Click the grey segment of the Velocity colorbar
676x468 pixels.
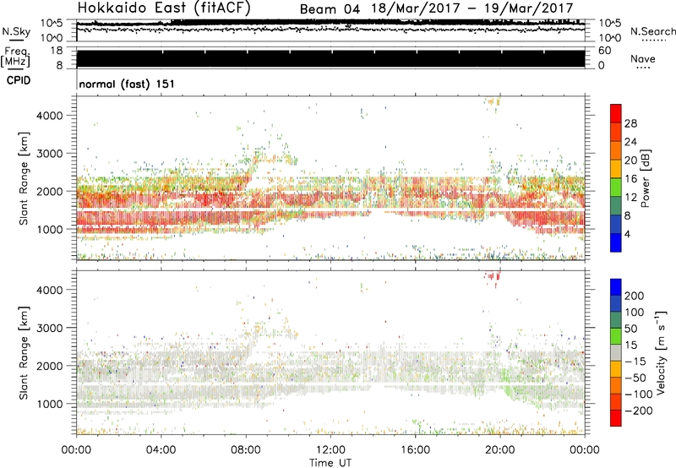[x=616, y=353]
